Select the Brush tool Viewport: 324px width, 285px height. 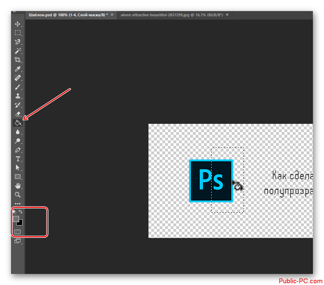[x=17, y=87]
